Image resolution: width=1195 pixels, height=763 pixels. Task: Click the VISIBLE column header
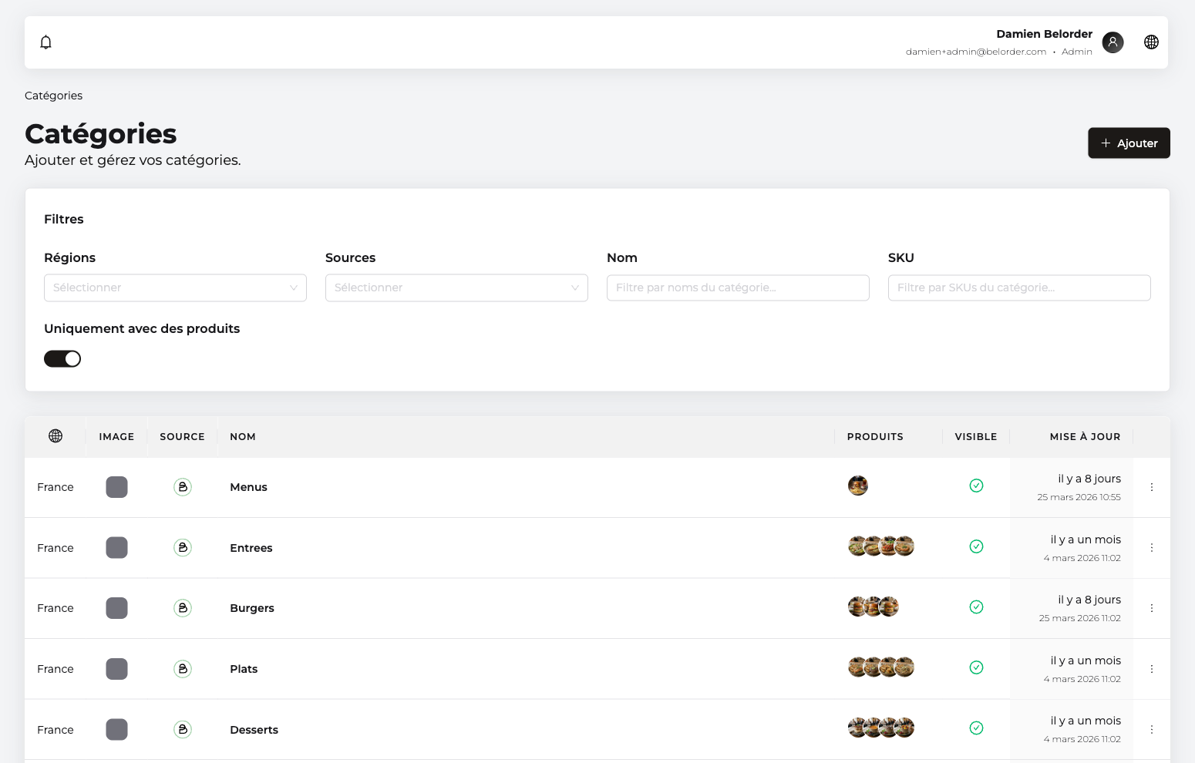(976, 437)
